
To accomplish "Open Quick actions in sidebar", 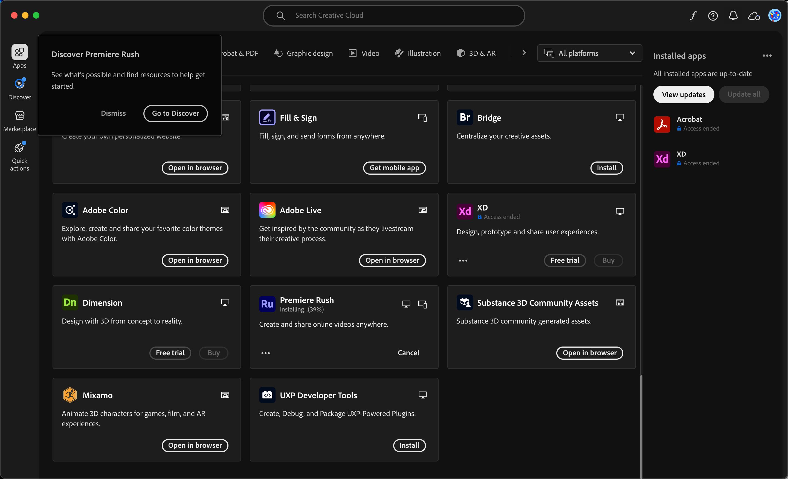I will click(19, 156).
